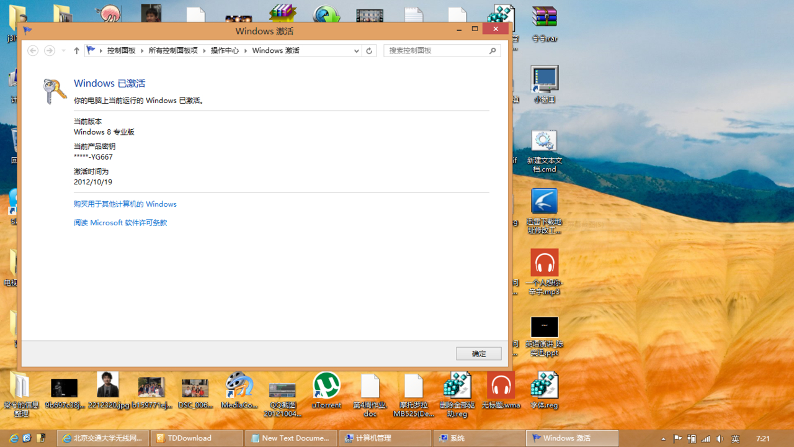Click the action center flag tray icon
The width and height of the screenshot is (794, 447).
pos(677,439)
